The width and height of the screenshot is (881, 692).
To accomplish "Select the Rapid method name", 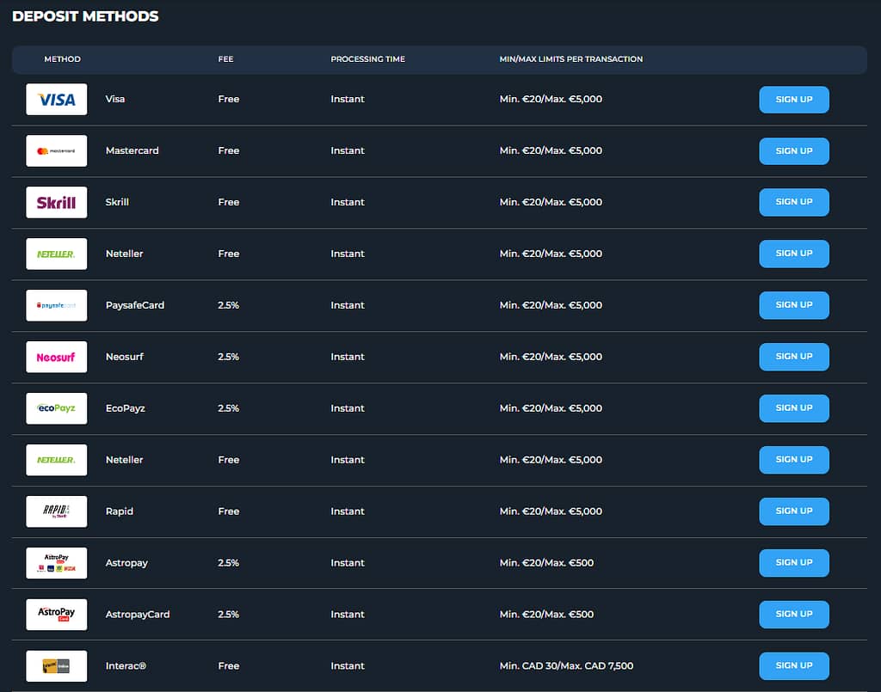I will (119, 511).
